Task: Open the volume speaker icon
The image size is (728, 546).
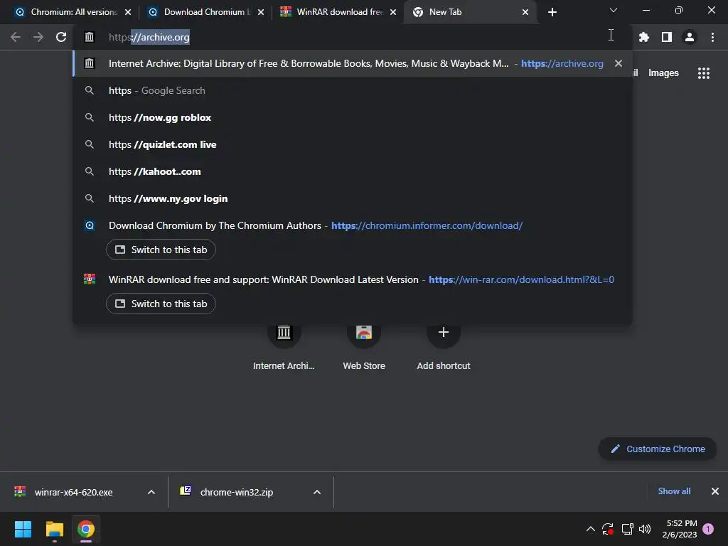Action: point(644,529)
